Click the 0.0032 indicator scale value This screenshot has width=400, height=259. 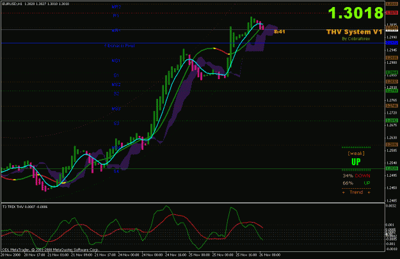click(x=392, y=206)
